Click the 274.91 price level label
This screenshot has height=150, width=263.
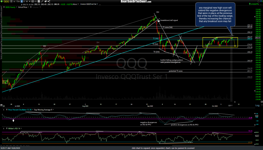[250, 45]
